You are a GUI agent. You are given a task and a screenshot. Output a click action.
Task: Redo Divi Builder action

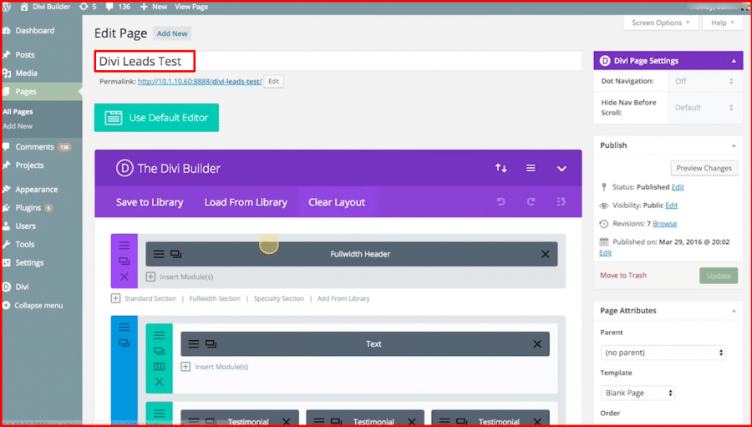[x=531, y=202]
